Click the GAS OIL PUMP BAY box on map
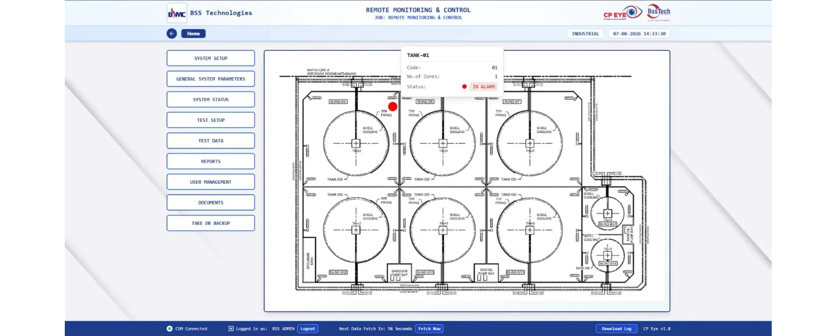The image size is (836, 336). 486,273
